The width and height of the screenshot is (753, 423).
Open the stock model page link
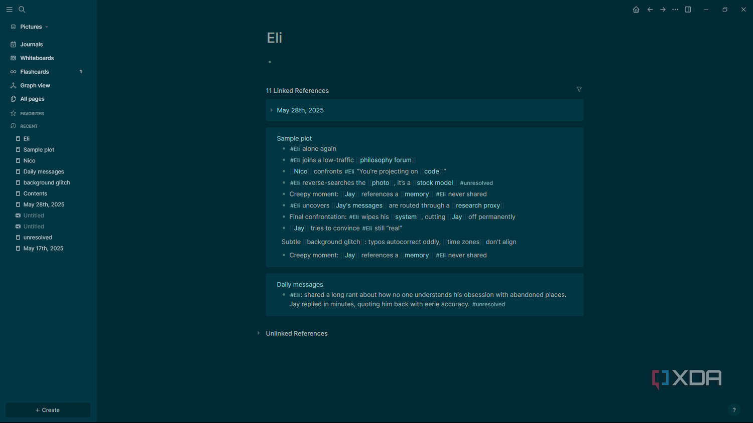(435, 183)
